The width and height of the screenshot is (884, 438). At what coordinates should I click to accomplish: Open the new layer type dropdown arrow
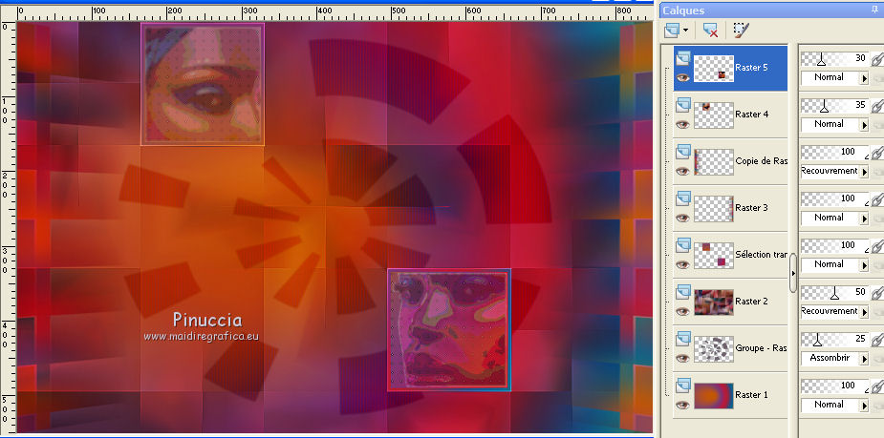pyautogui.click(x=685, y=30)
